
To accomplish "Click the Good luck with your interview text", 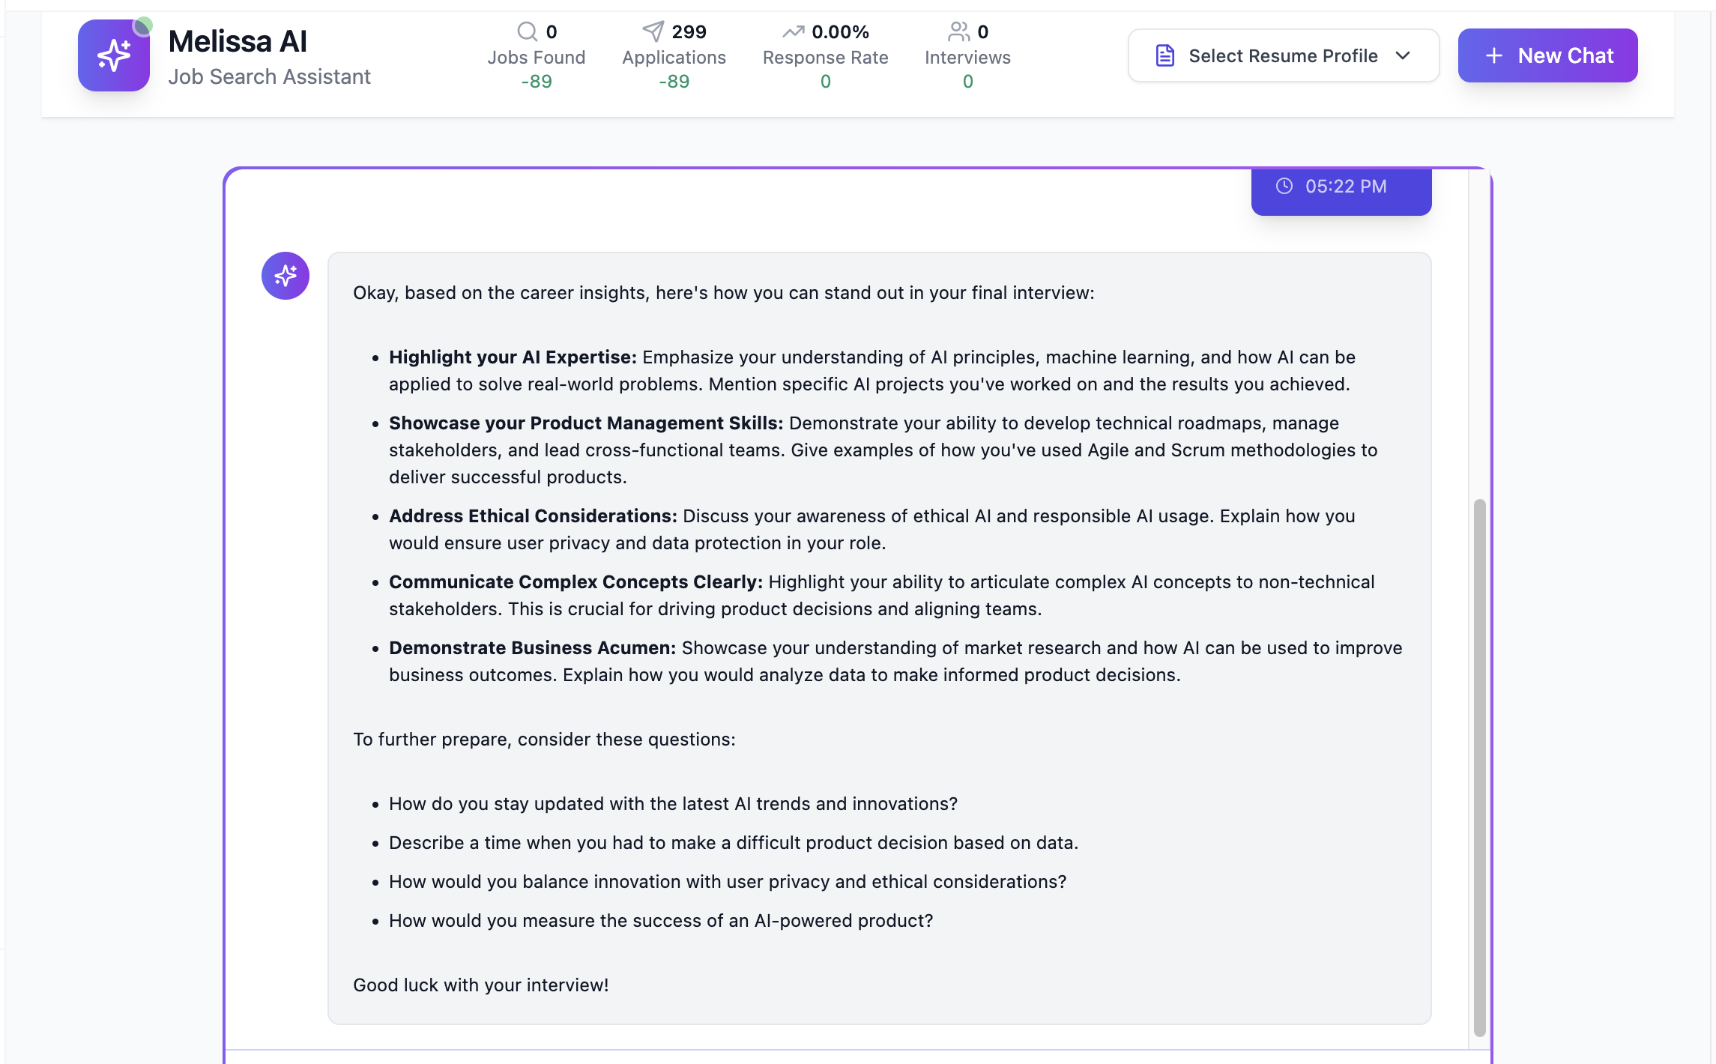I will pyautogui.click(x=480, y=985).
